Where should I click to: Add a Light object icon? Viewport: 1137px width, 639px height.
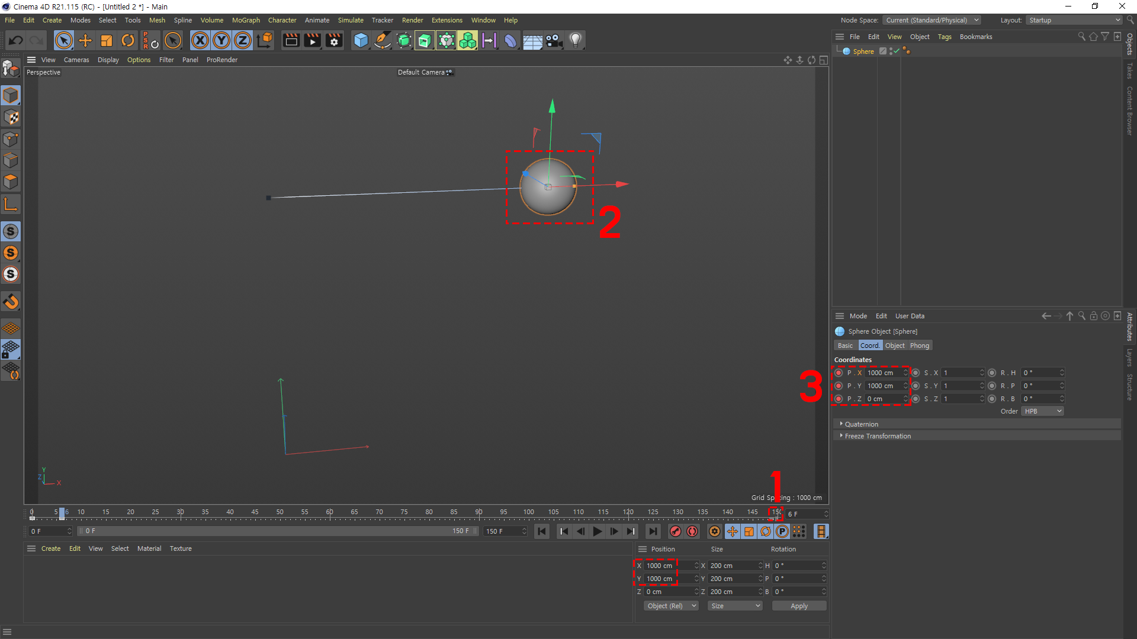point(575,40)
